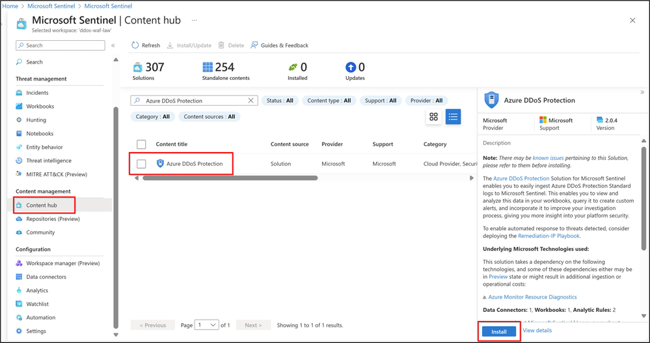Screen dimensions: 650x343
Task: Open the Content type filter
Action: point(329,101)
